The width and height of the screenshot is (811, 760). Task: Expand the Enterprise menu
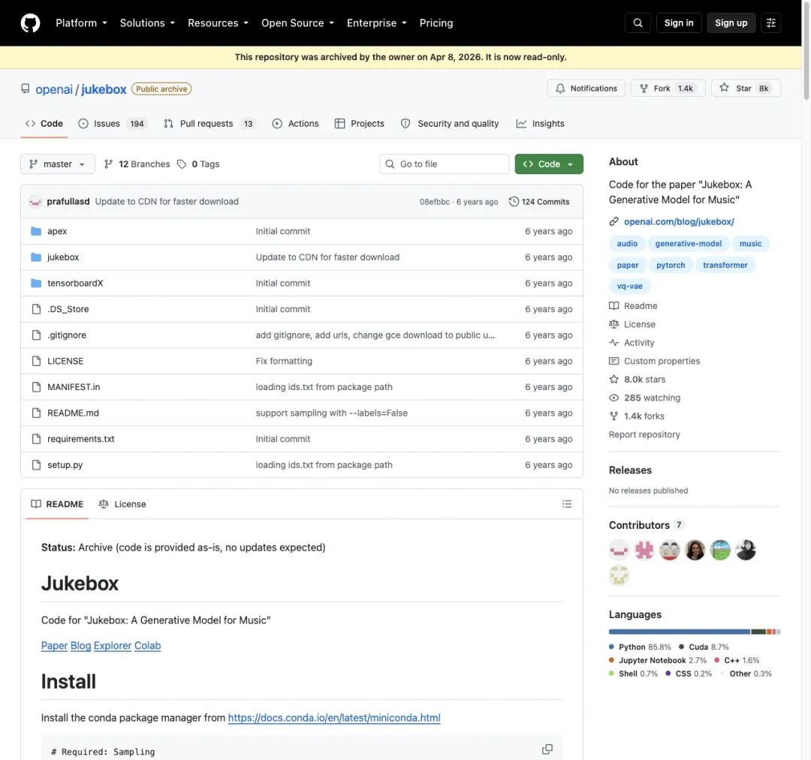[376, 23]
